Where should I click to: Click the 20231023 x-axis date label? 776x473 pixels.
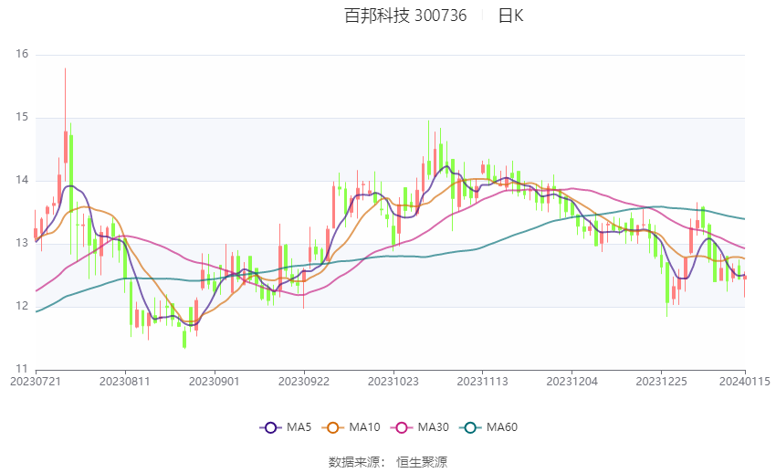click(x=393, y=382)
